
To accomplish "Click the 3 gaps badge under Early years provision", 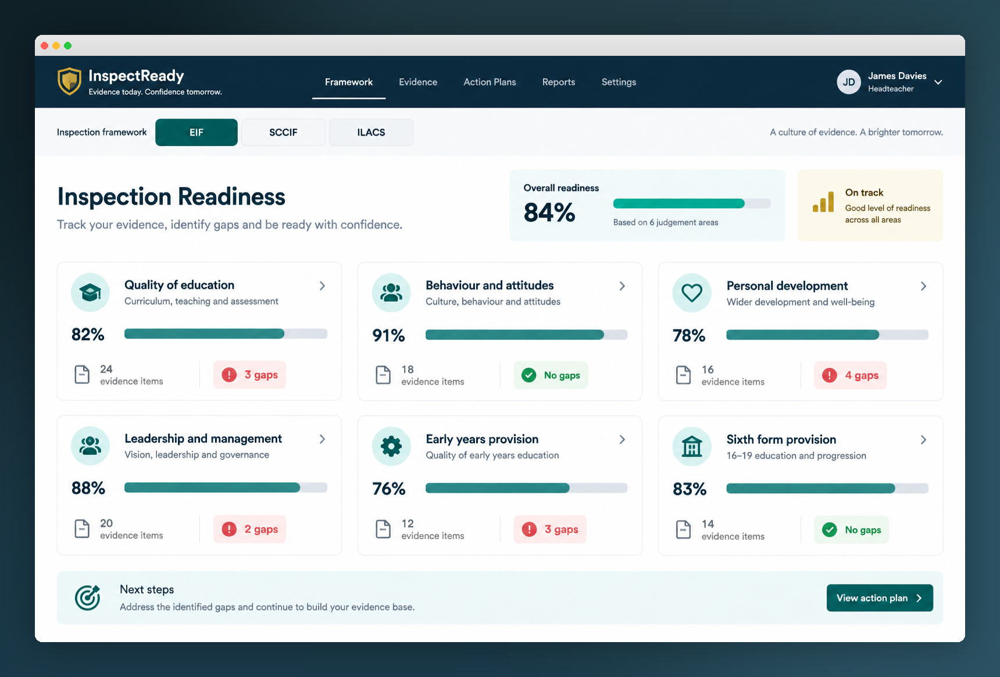I will pos(550,529).
